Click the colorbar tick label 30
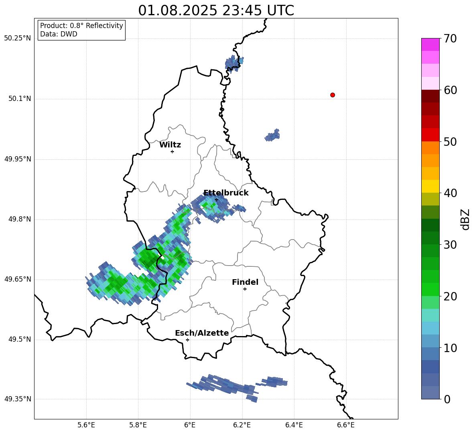This screenshot has height=433, width=475. tap(450, 245)
